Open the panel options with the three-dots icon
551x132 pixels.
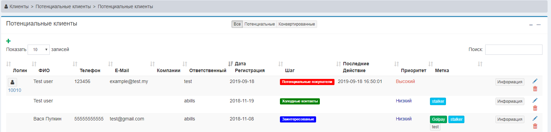pos(538,24)
